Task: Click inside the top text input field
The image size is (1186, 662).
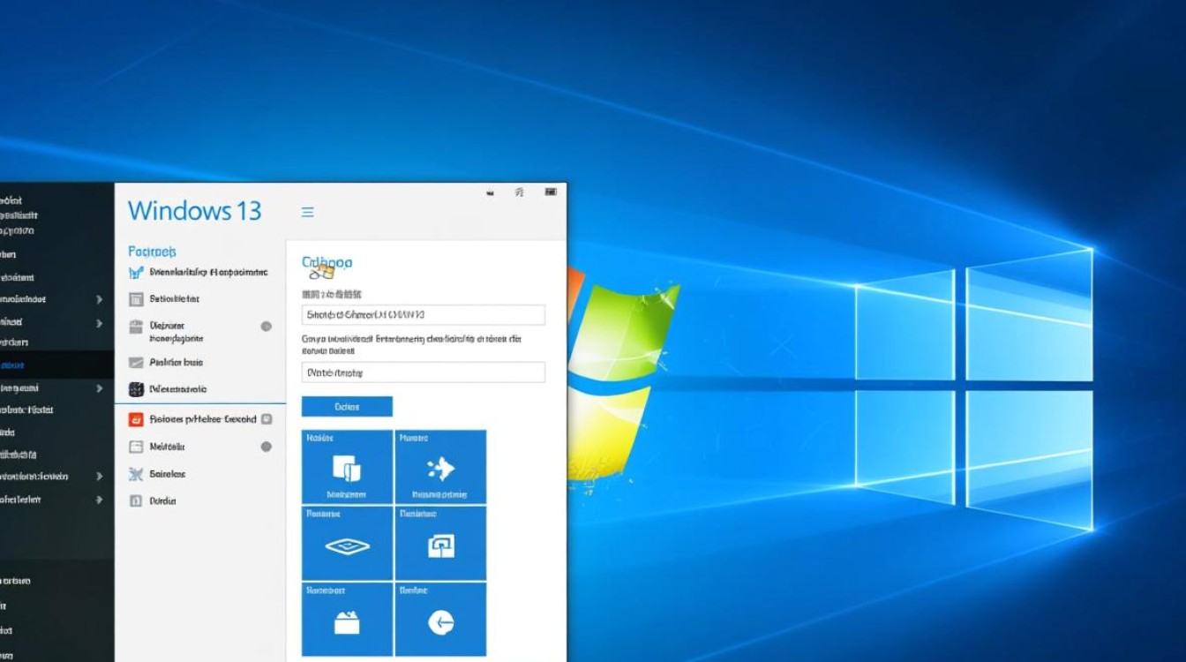Action: pos(423,315)
